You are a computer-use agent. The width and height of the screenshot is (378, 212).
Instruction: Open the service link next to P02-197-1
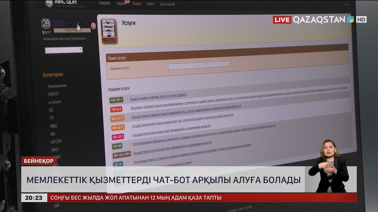tap(159, 97)
